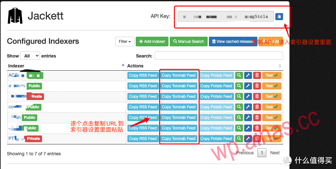Click the Jackett logo jacket image
Screen dimensions: 336x169
[x=15, y=16]
